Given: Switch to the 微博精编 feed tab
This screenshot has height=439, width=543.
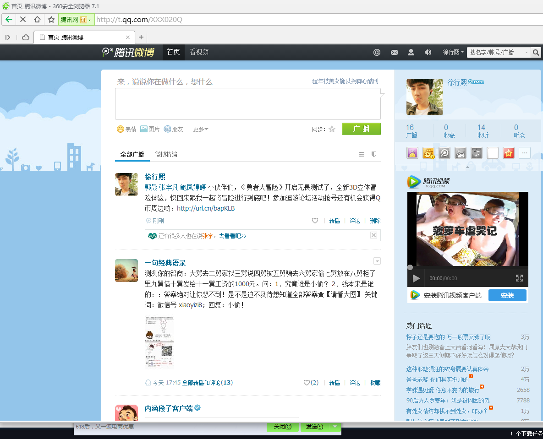Looking at the screenshot, I should pos(166,154).
